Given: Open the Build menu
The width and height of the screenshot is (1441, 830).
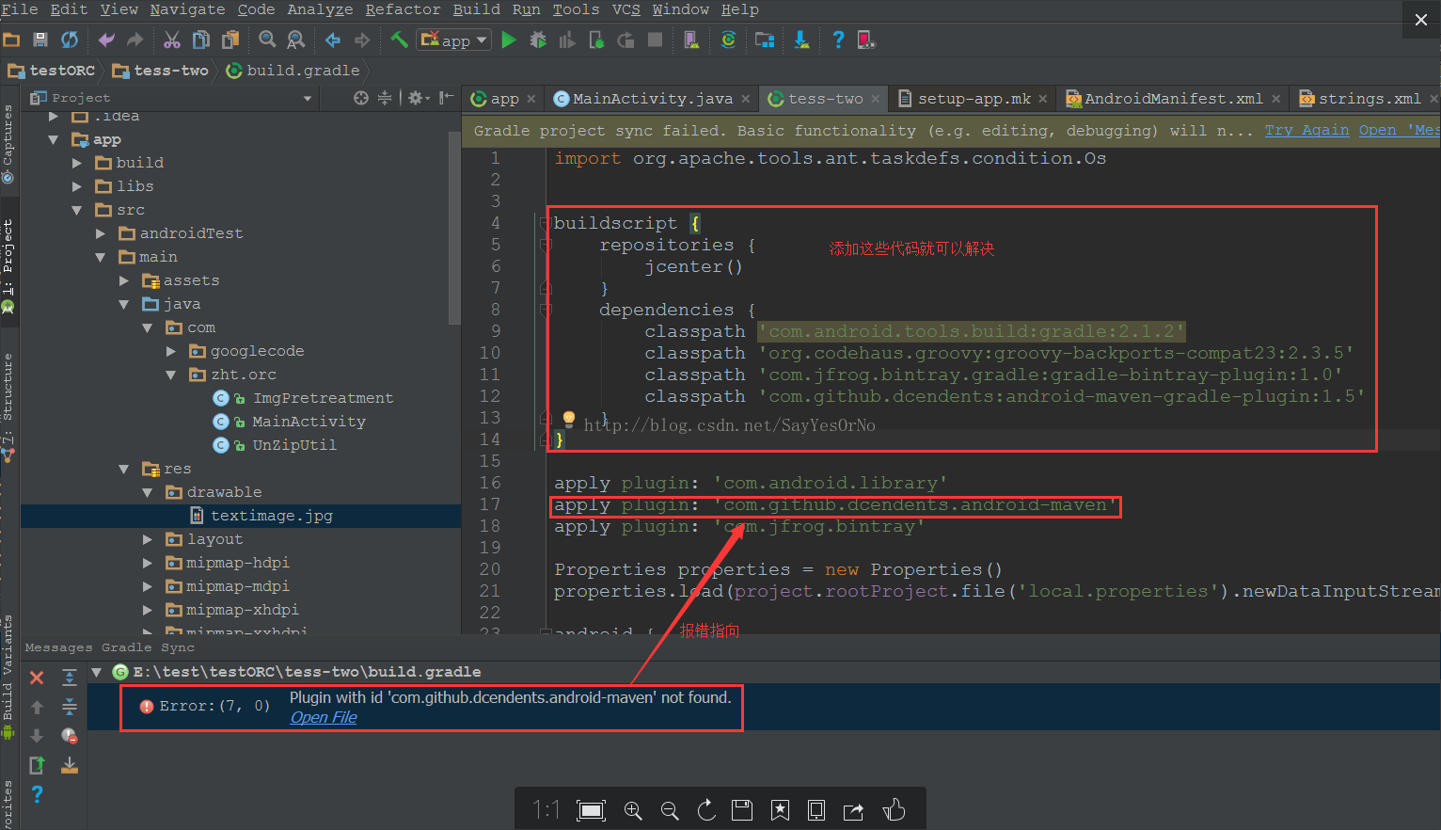Looking at the screenshot, I should [477, 9].
